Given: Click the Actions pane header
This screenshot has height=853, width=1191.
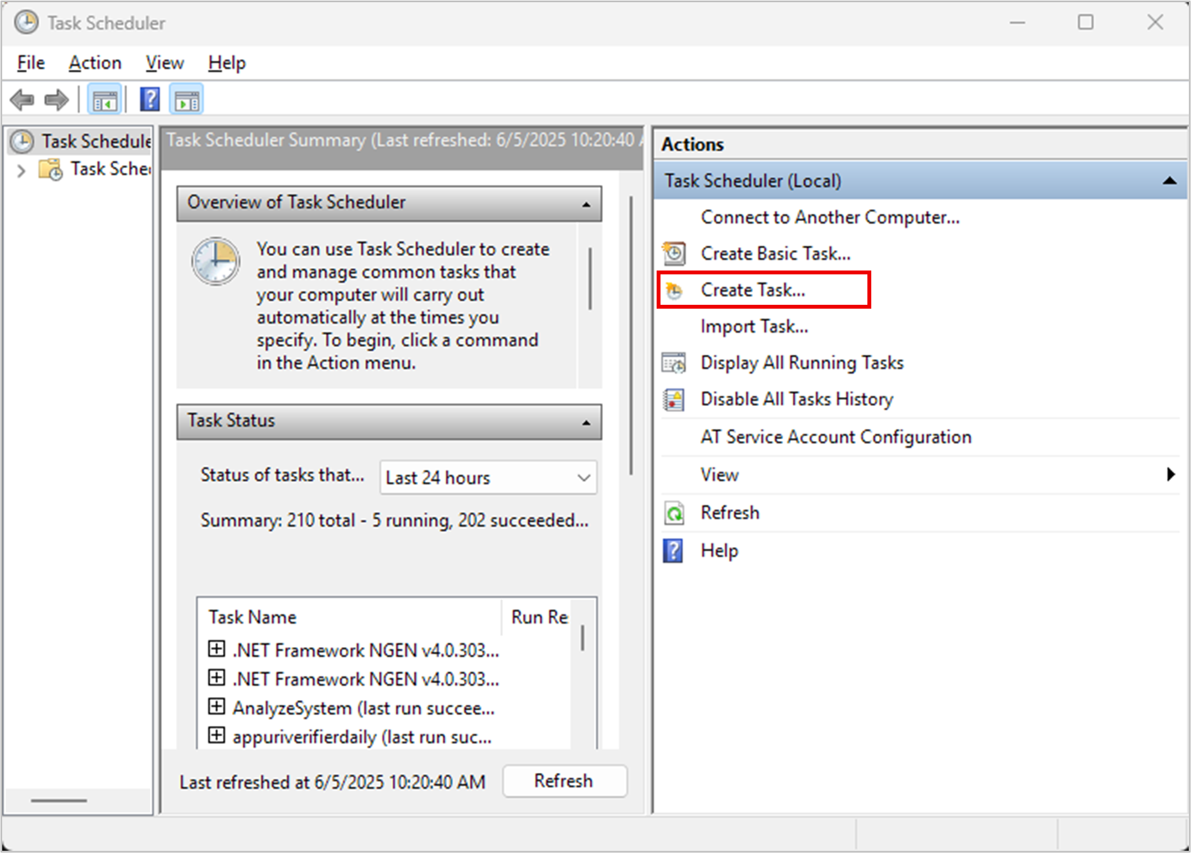Looking at the screenshot, I should [x=920, y=144].
